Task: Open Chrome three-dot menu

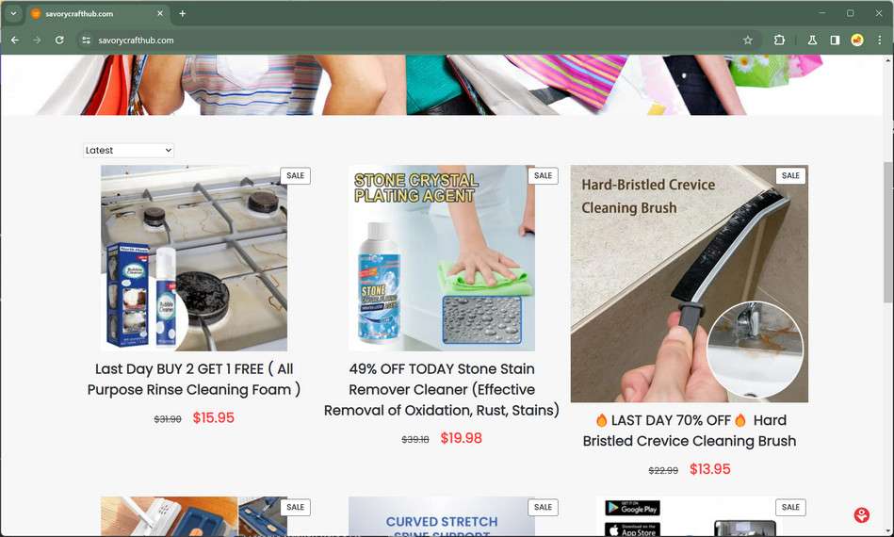Action: click(879, 40)
